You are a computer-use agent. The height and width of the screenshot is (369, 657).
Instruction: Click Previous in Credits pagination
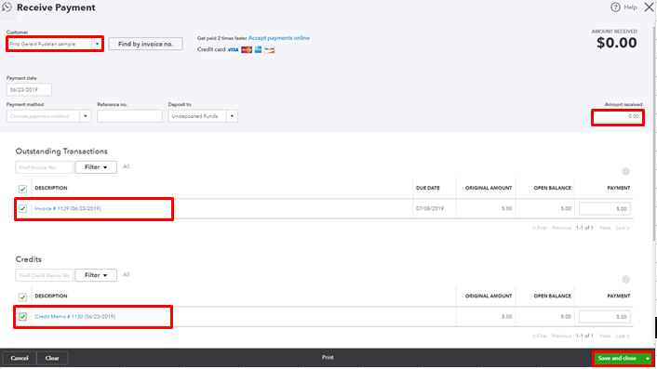561,336
